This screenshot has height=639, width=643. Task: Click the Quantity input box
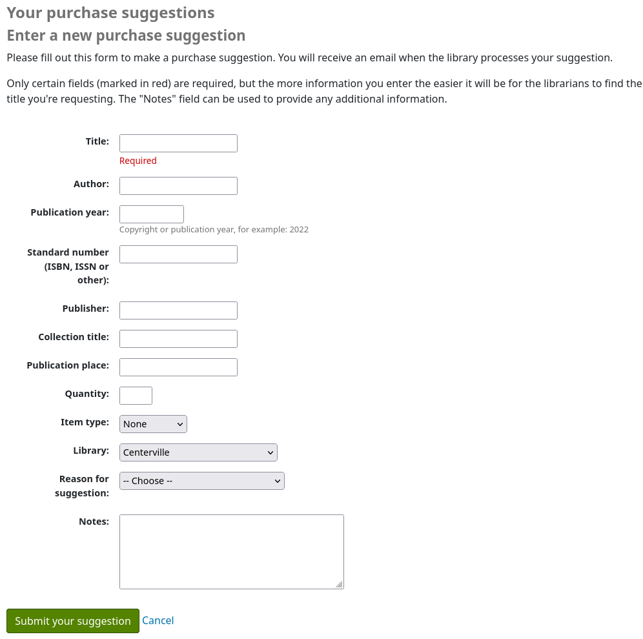click(135, 395)
